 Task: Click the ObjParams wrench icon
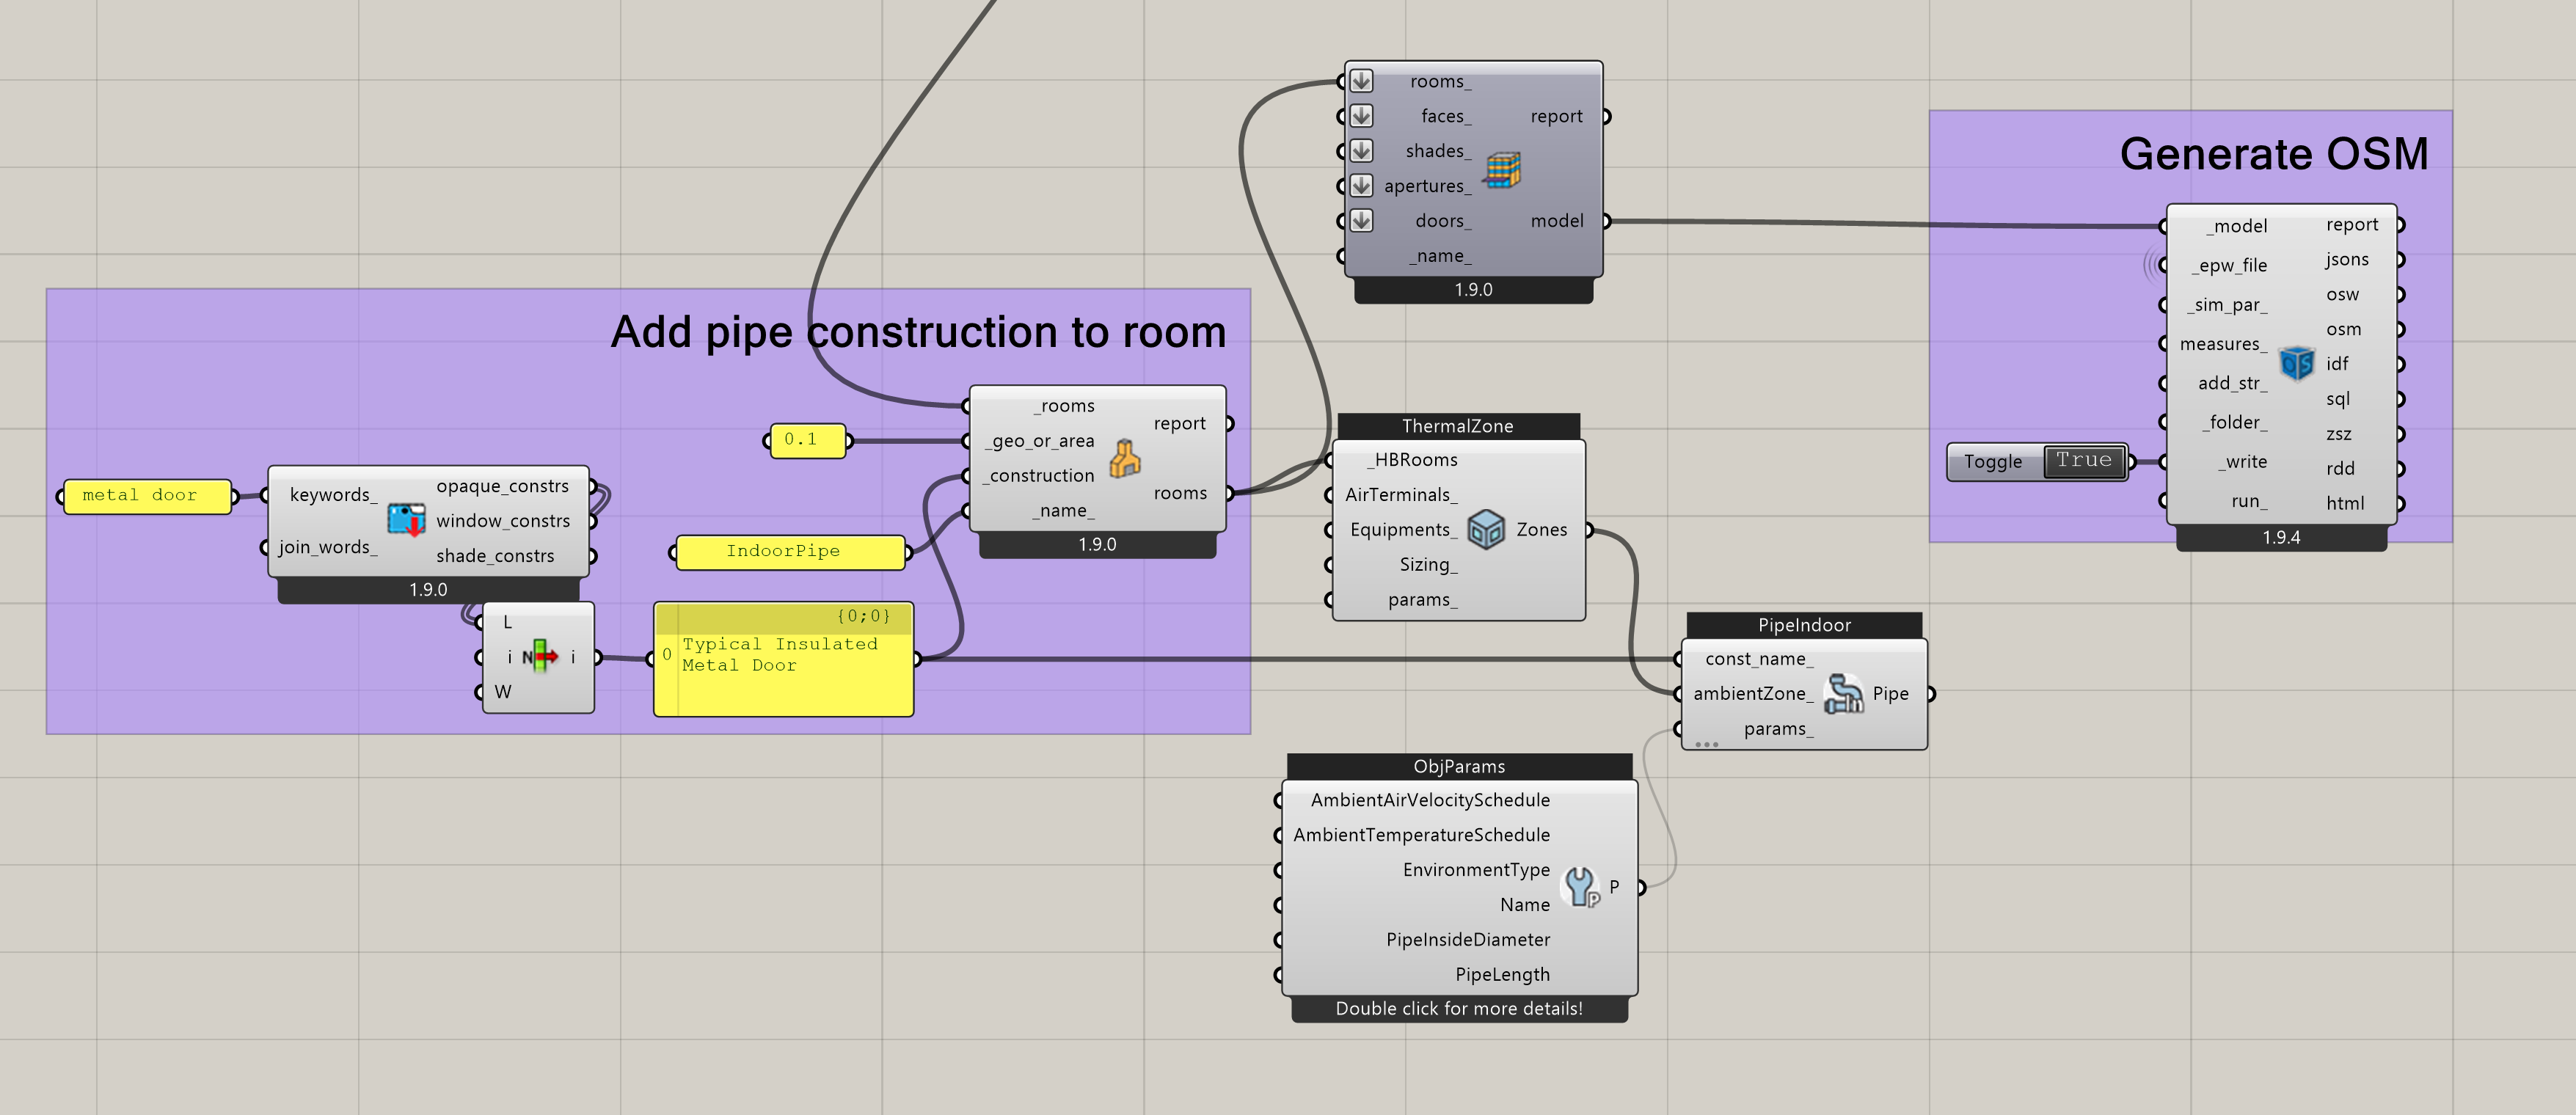1581,886
